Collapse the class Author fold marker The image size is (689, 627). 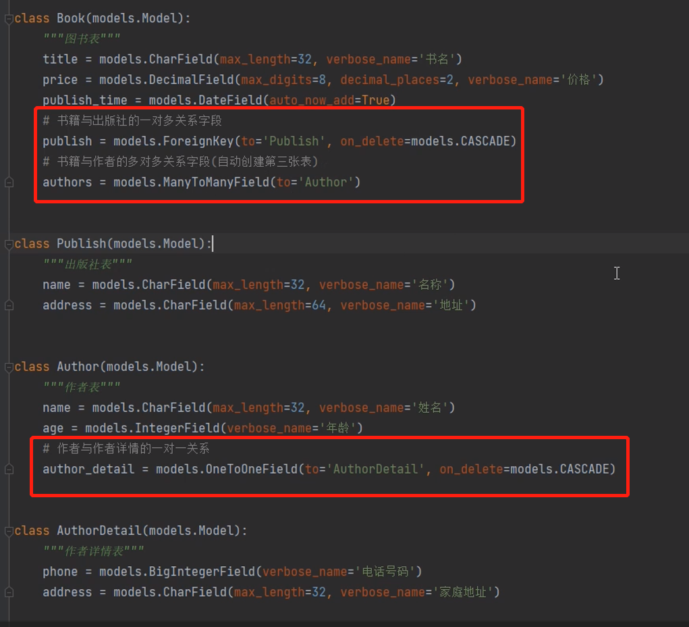(9, 366)
